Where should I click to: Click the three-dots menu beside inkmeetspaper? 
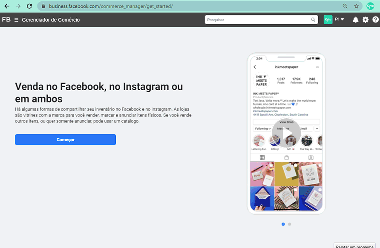317,67
